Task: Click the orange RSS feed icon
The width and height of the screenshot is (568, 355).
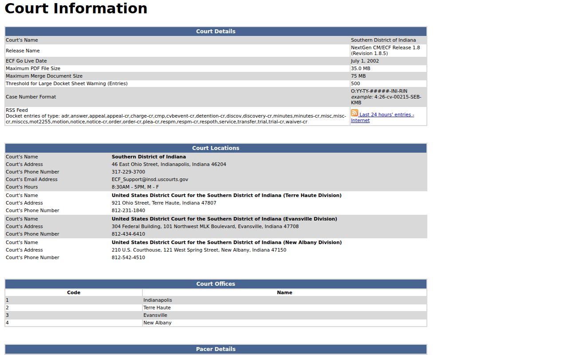Action: pos(355,113)
